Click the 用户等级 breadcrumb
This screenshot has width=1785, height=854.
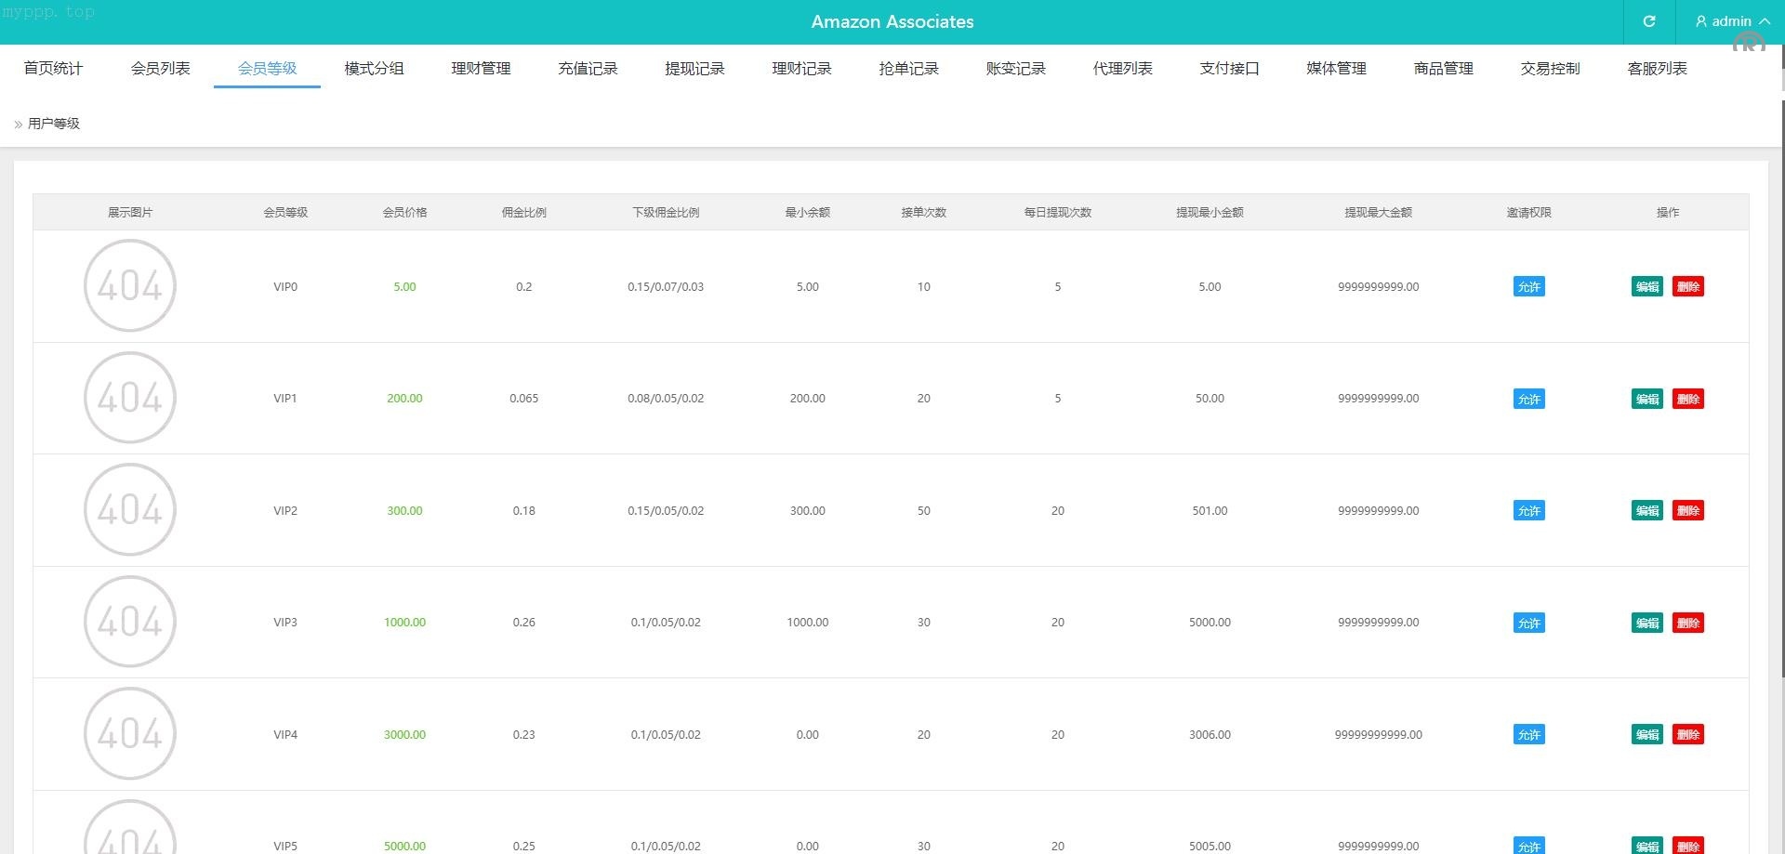(54, 124)
